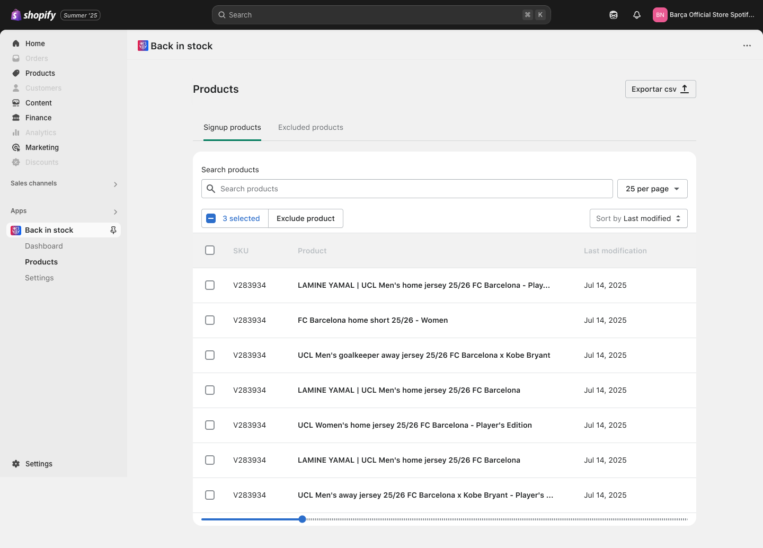Switch to the Excluded products tab
Image resolution: width=763 pixels, height=548 pixels.
tap(310, 127)
